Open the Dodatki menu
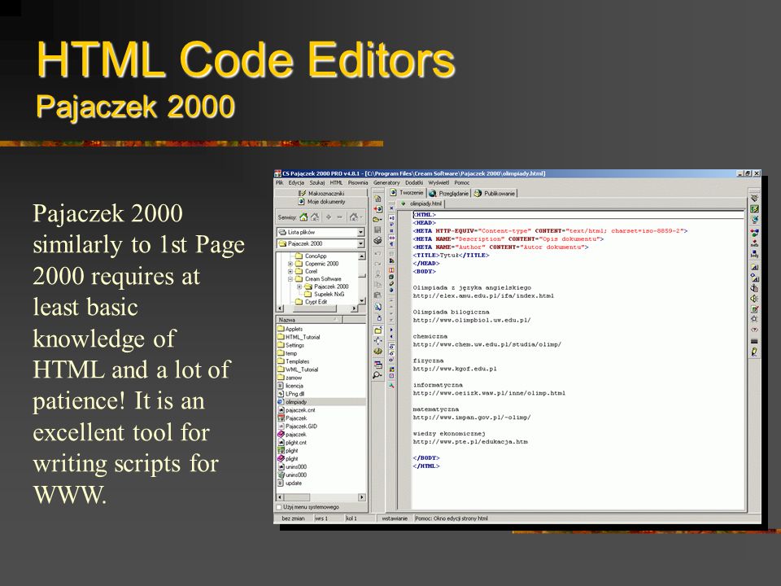 (x=414, y=183)
